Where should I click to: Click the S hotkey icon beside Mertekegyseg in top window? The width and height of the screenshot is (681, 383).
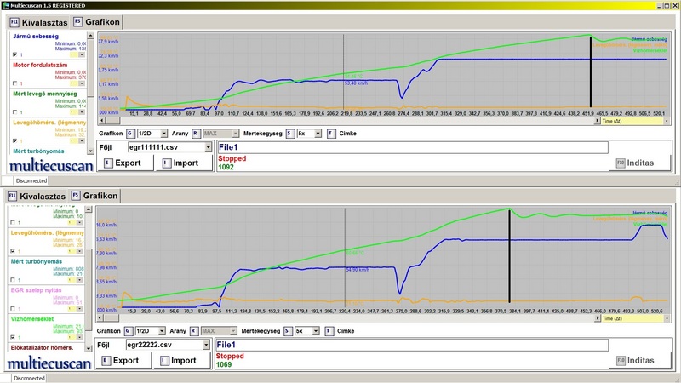coord(289,134)
